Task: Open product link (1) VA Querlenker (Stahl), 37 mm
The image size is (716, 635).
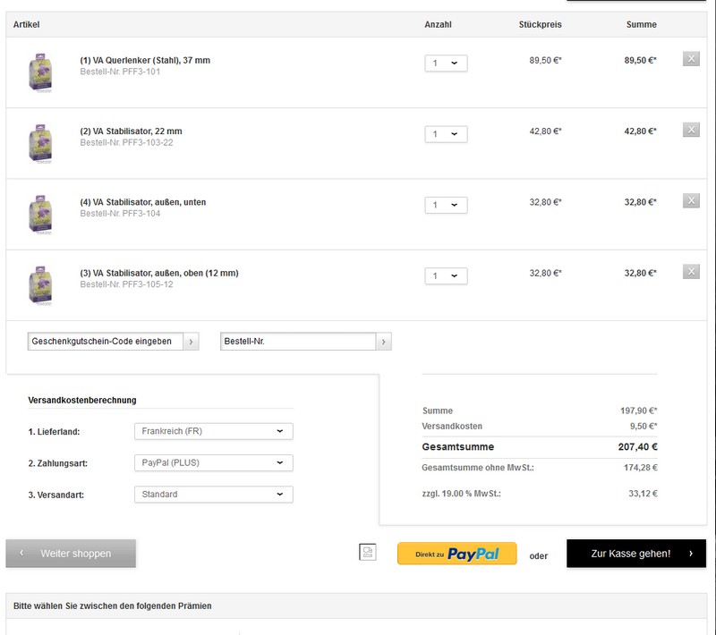Action: click(x=145, y=60)
